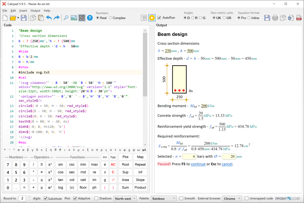Image resolution: width=304 pixels, height=203 pixels.
Task: Expand the open-file dropdown arrow
Action: coord(18,18)
